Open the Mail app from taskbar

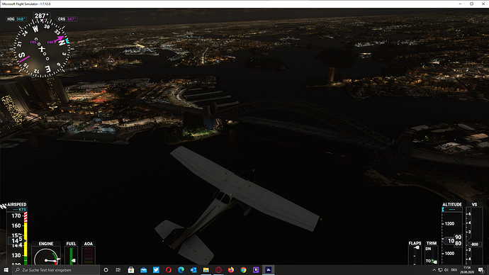[x=143, y=270]
